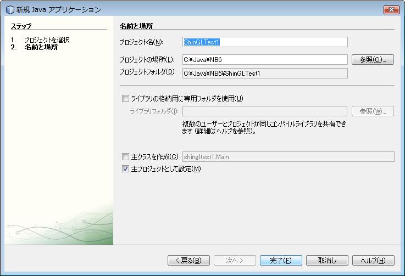Viewport: 405px width, 276px height.
Task: Click the プロジェクトの場所 field showing C:¥Java¥NB6
Action: pyautogui.click(x=265, y=60)
